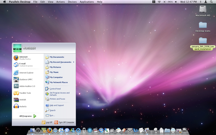Click the Log Off button
216x135 pixels.
pyautogui.click(x=47, y=122)
